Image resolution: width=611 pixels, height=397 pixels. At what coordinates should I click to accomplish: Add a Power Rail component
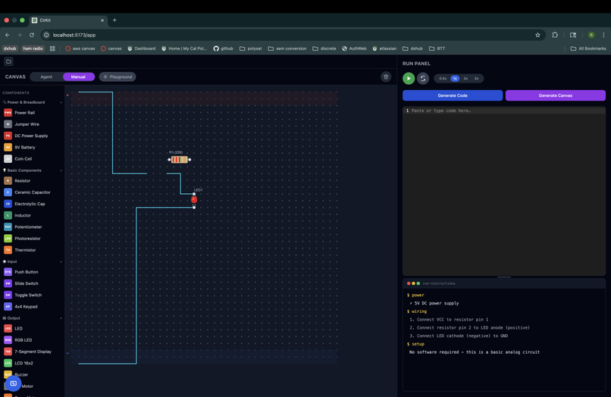coord(24,113)
